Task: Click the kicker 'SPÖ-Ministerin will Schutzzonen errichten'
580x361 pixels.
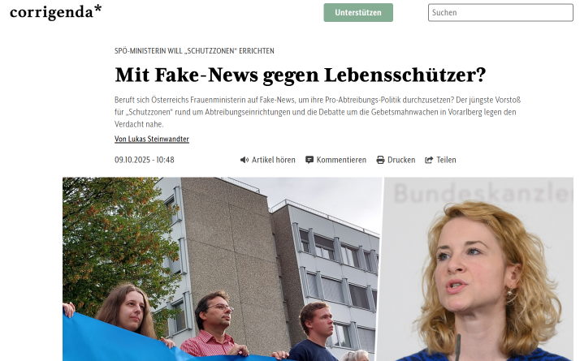Action: (194, 51)
